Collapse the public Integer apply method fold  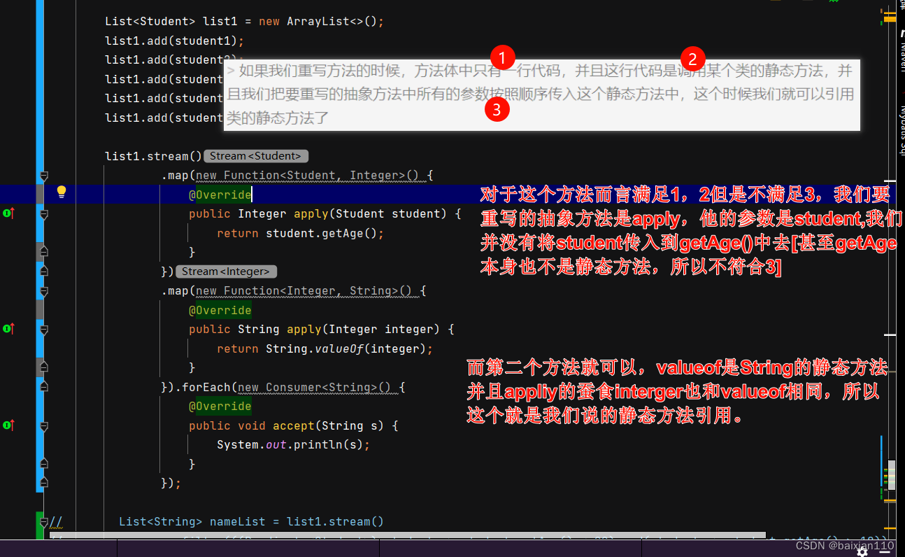[43, 213]
